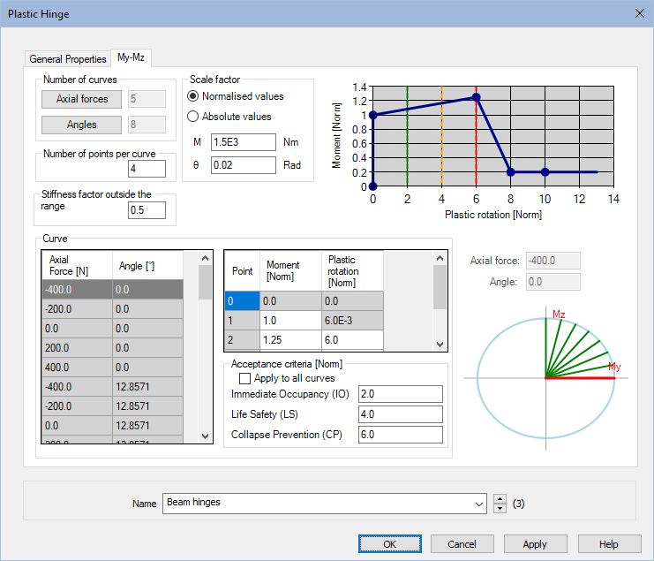
Task: Click the Apply button
Action: coord(535,544)
